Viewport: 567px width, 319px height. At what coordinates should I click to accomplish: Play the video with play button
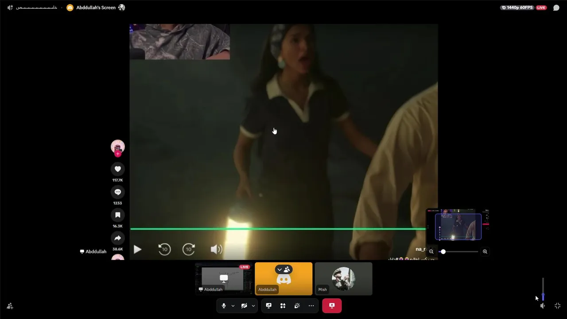[x=137, y=249]
